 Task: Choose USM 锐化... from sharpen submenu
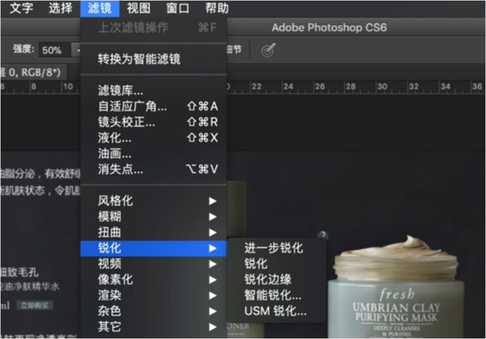[275, 311]
